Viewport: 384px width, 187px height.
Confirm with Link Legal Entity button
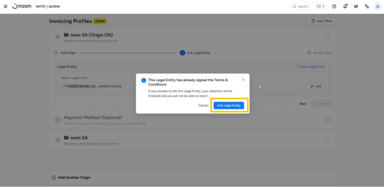pyautogui.click(x=229, y=106)
